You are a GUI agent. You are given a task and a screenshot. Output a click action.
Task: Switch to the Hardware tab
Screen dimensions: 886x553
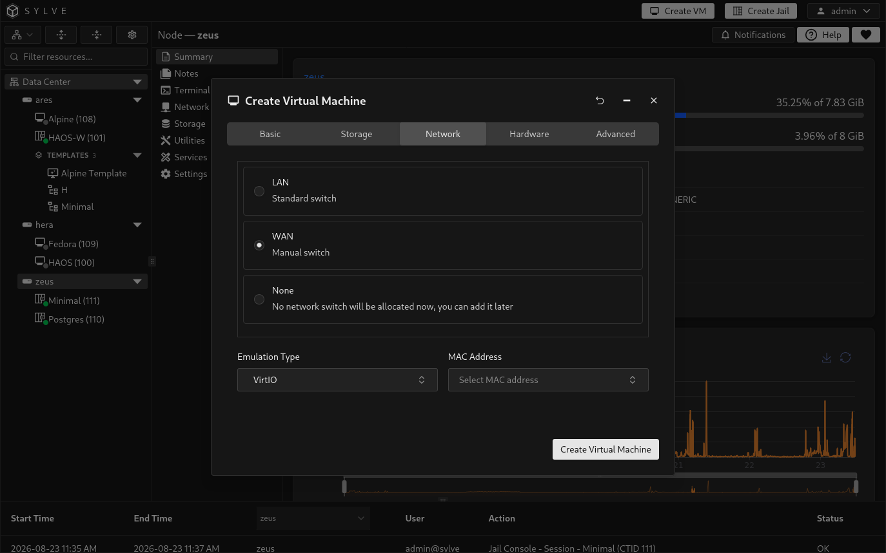[529, 134]
